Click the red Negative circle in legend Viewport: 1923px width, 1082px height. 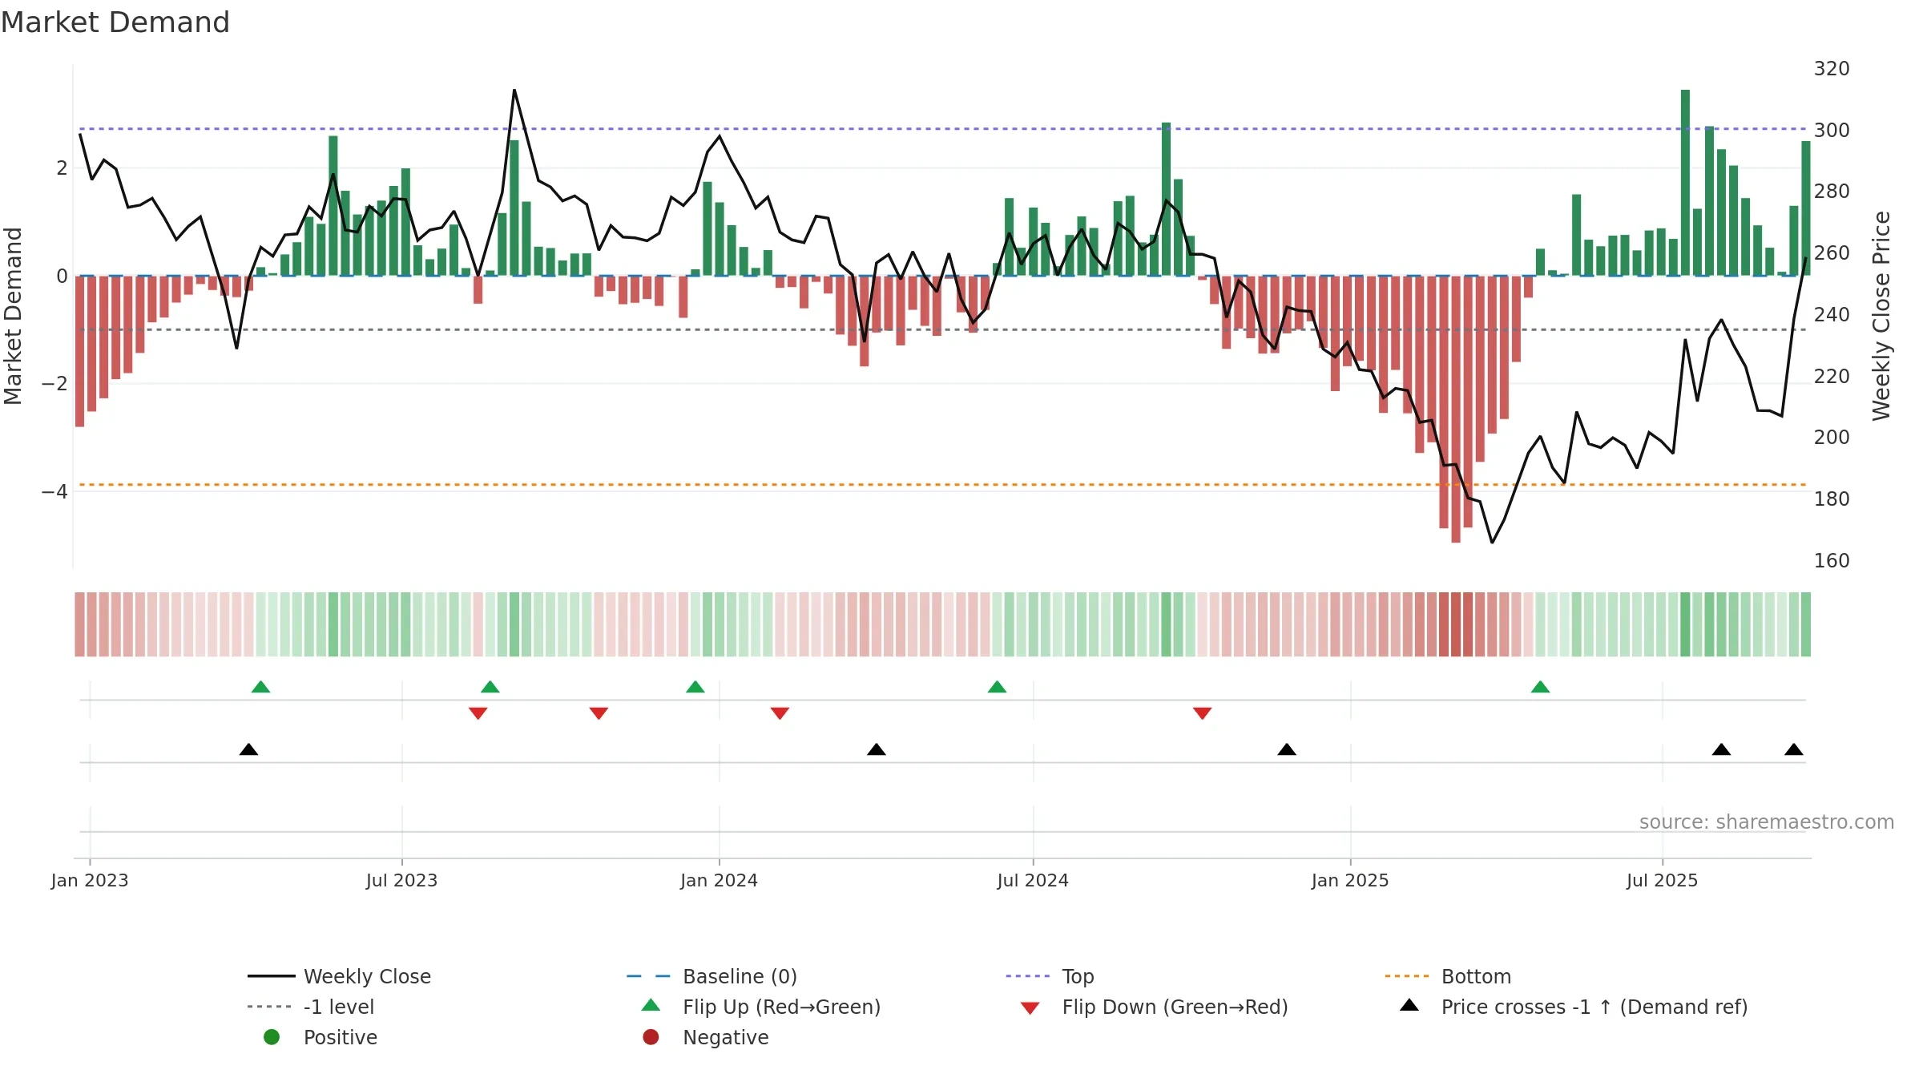pos(651,1037)
